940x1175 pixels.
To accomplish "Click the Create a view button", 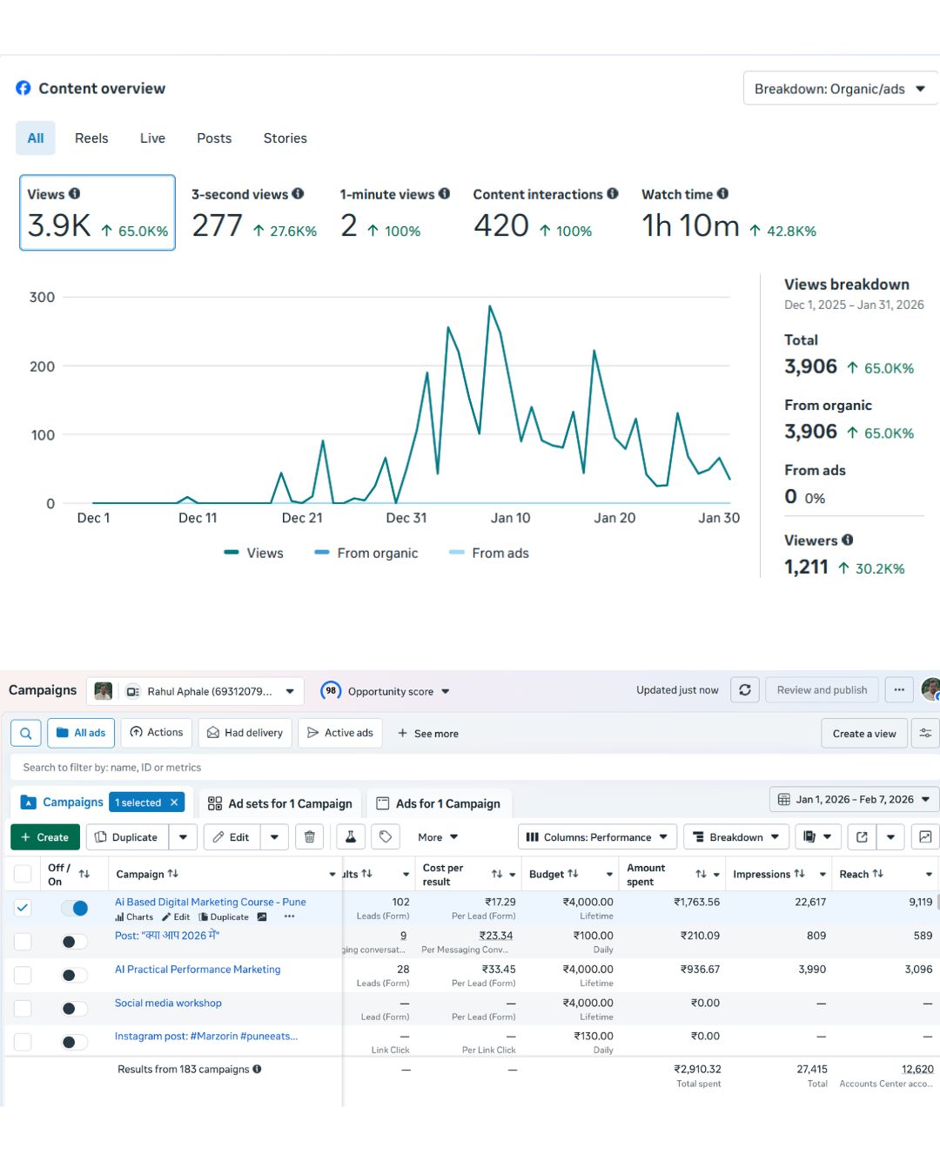I will click(863, 733).
